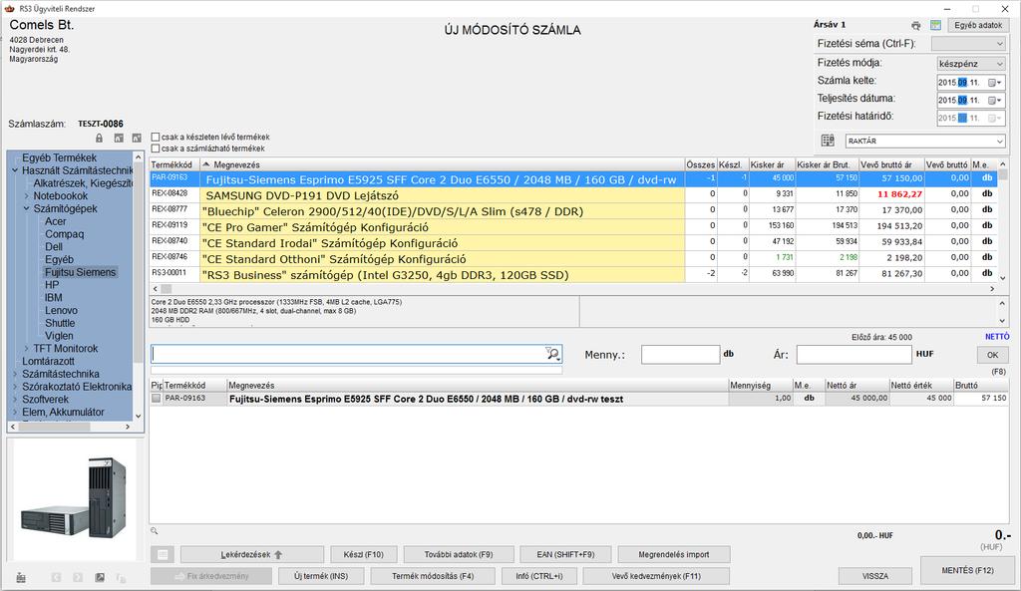Select the '"CE Pro Gamer" Számítógép Konfiguráció' row
The height and width of the screenshot is (591, 1021).
point(573,227)
